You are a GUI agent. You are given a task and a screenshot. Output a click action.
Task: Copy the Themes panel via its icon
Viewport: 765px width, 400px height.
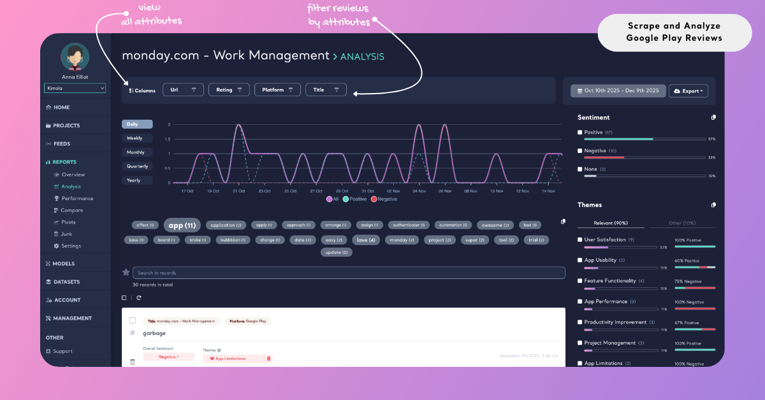(x=713, y=205)
